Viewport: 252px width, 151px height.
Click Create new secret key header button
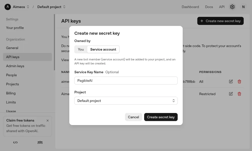pos(220,21)
